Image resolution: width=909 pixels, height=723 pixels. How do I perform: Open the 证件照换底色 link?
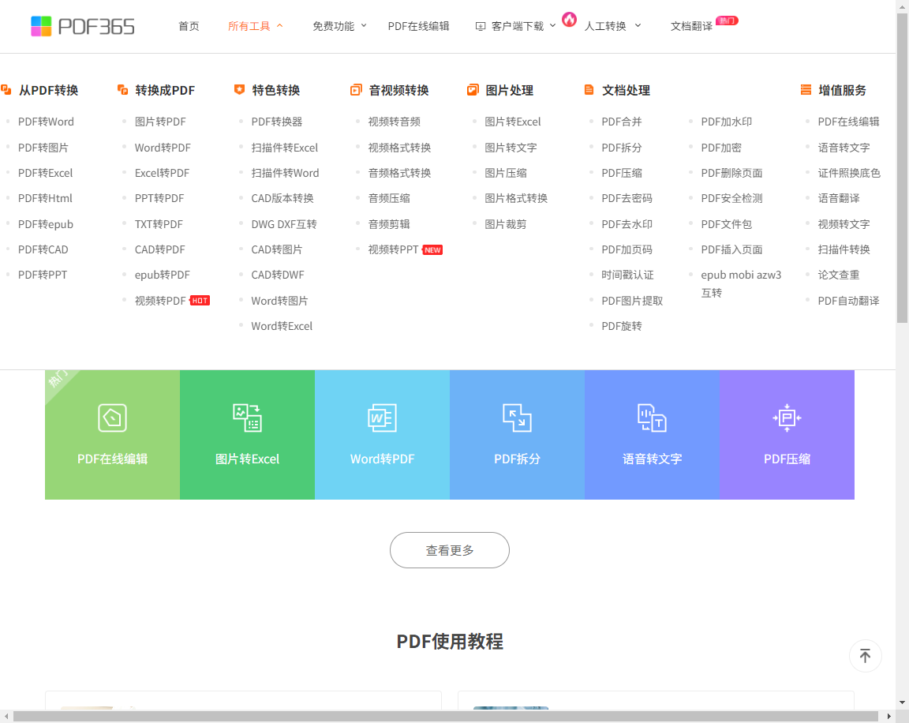point(849,173)
